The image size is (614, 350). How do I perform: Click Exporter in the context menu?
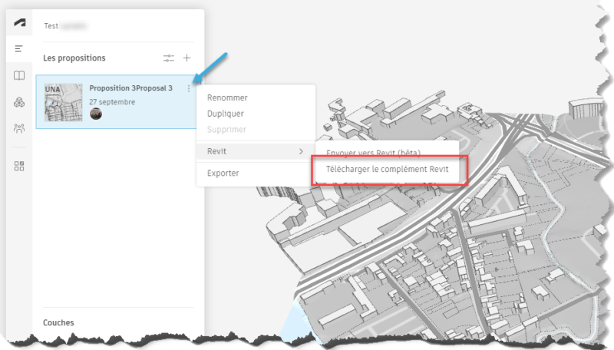(x=223, y=173)
